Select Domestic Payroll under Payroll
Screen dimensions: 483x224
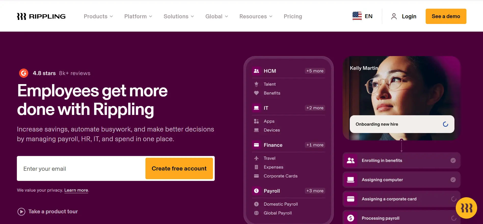pyautogui.click(x=281, y=204)
